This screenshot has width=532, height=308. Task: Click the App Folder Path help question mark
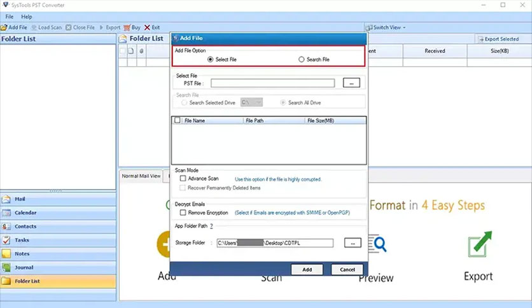point(211,226)
